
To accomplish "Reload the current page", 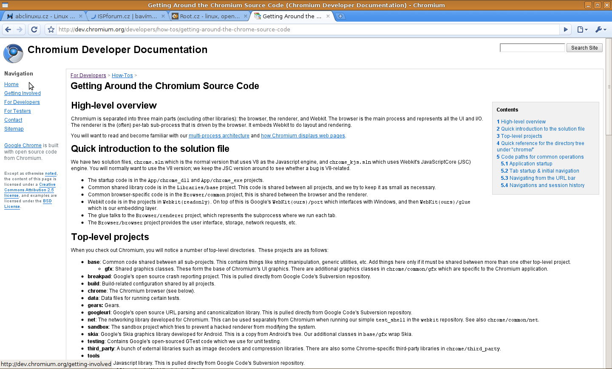I will (34, 29).
